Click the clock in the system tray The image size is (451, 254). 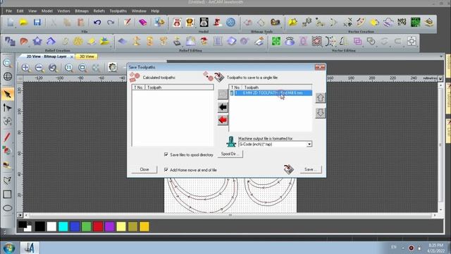[435, 248]
